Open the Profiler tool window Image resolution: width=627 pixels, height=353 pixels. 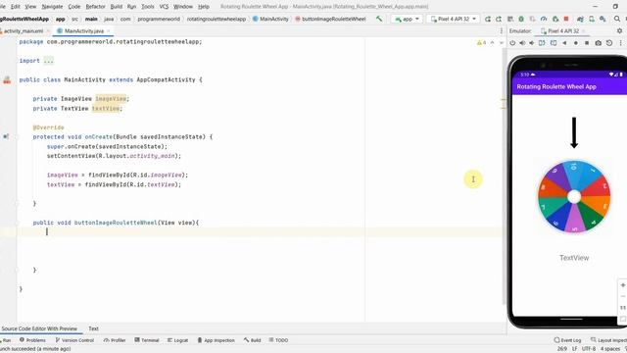115,340
